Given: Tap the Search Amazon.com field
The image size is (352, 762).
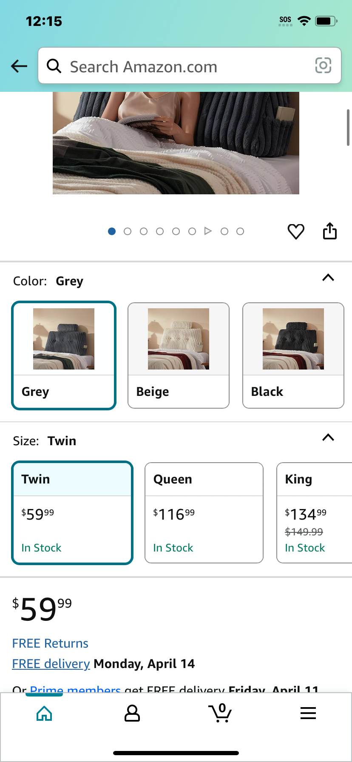Looking at the screenshot, I should pyautogui.click(x=190, y=65).
